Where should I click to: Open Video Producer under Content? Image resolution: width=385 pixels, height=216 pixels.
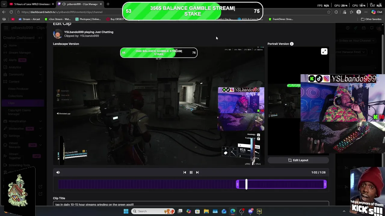tap(18, 89)
